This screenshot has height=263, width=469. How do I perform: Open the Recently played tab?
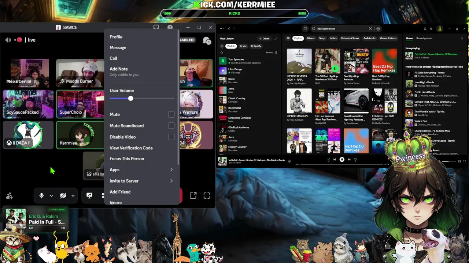(424, 38)
